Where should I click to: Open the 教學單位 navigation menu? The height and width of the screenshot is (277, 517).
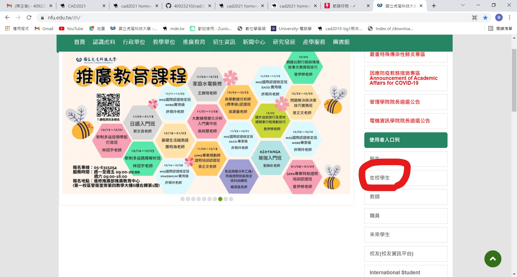pos(164,42)
